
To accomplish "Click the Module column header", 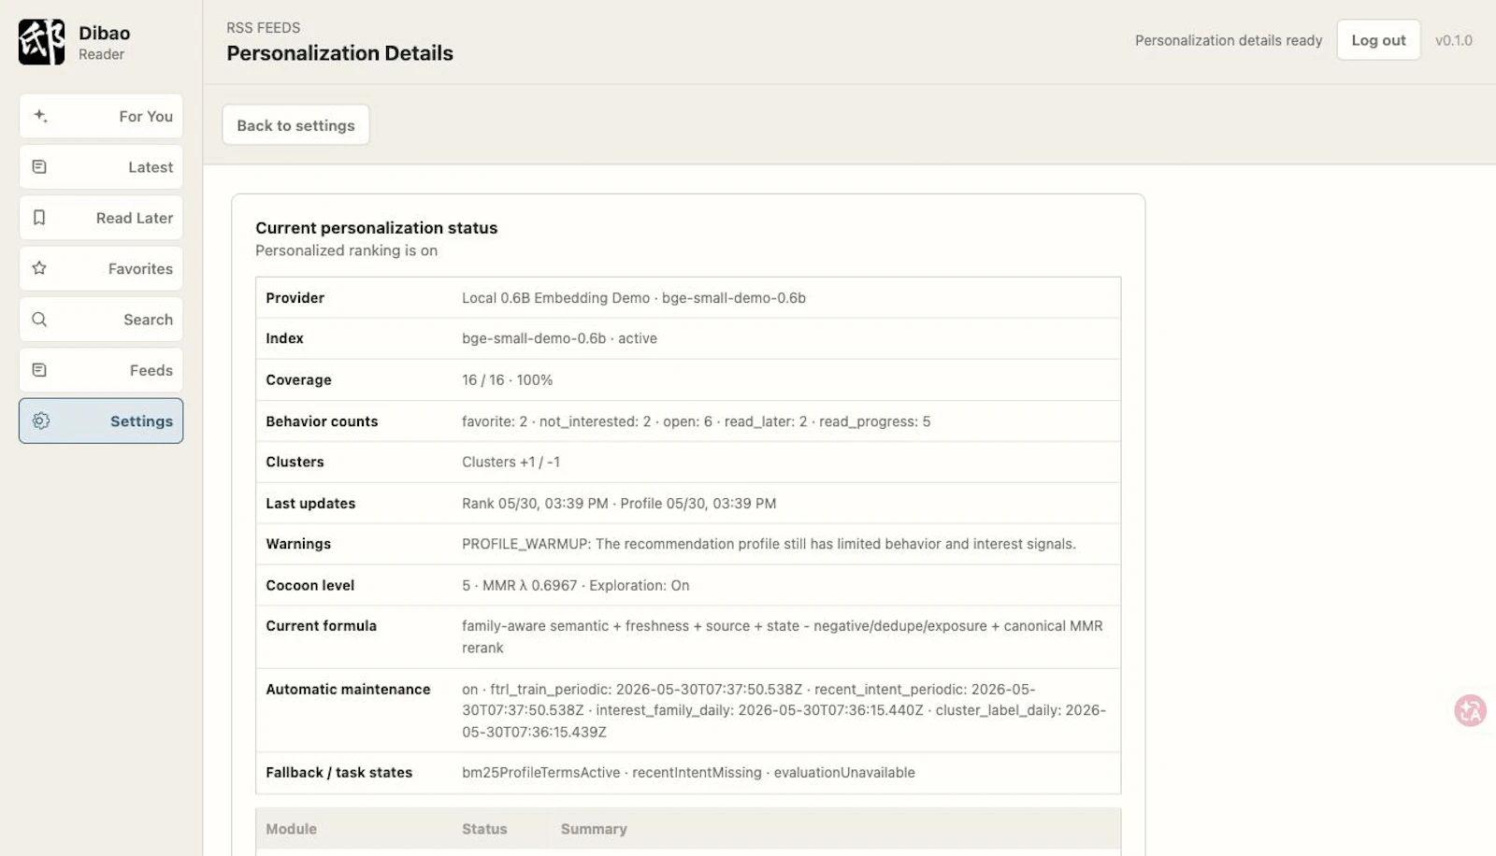I will click(x=291, y=829).
